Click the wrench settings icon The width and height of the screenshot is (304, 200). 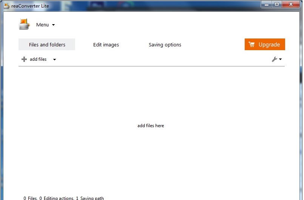click(x=274, y=59)
